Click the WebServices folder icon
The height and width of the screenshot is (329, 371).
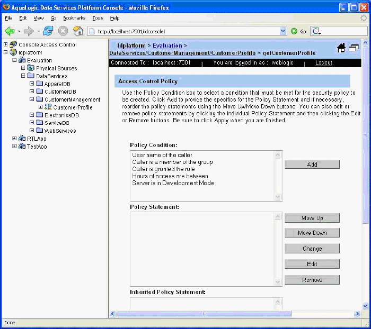click(x=40, y=131)
